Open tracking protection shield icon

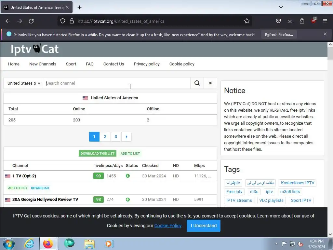click(x=63, y=21)
